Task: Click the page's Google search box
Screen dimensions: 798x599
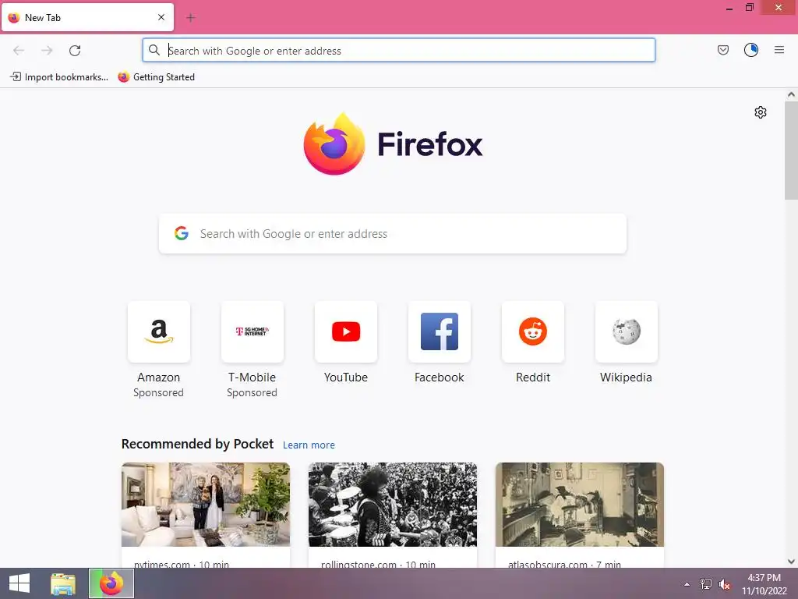Action: coord(393,234)
